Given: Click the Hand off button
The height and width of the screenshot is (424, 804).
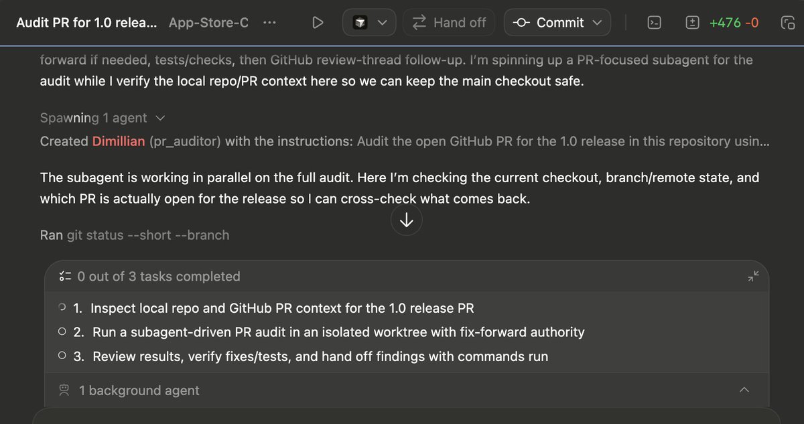Looking at the screenshot, I should pyautogui.click(x=449, y=23).
